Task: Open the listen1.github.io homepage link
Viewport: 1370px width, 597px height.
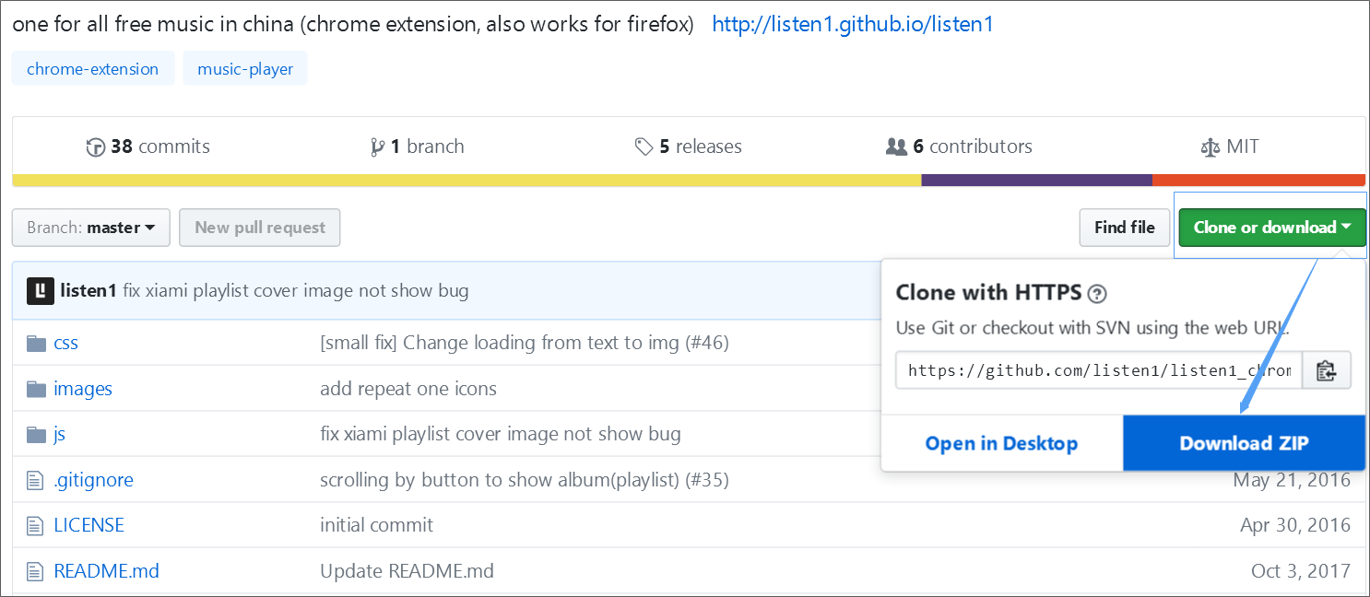Action: 853,24
